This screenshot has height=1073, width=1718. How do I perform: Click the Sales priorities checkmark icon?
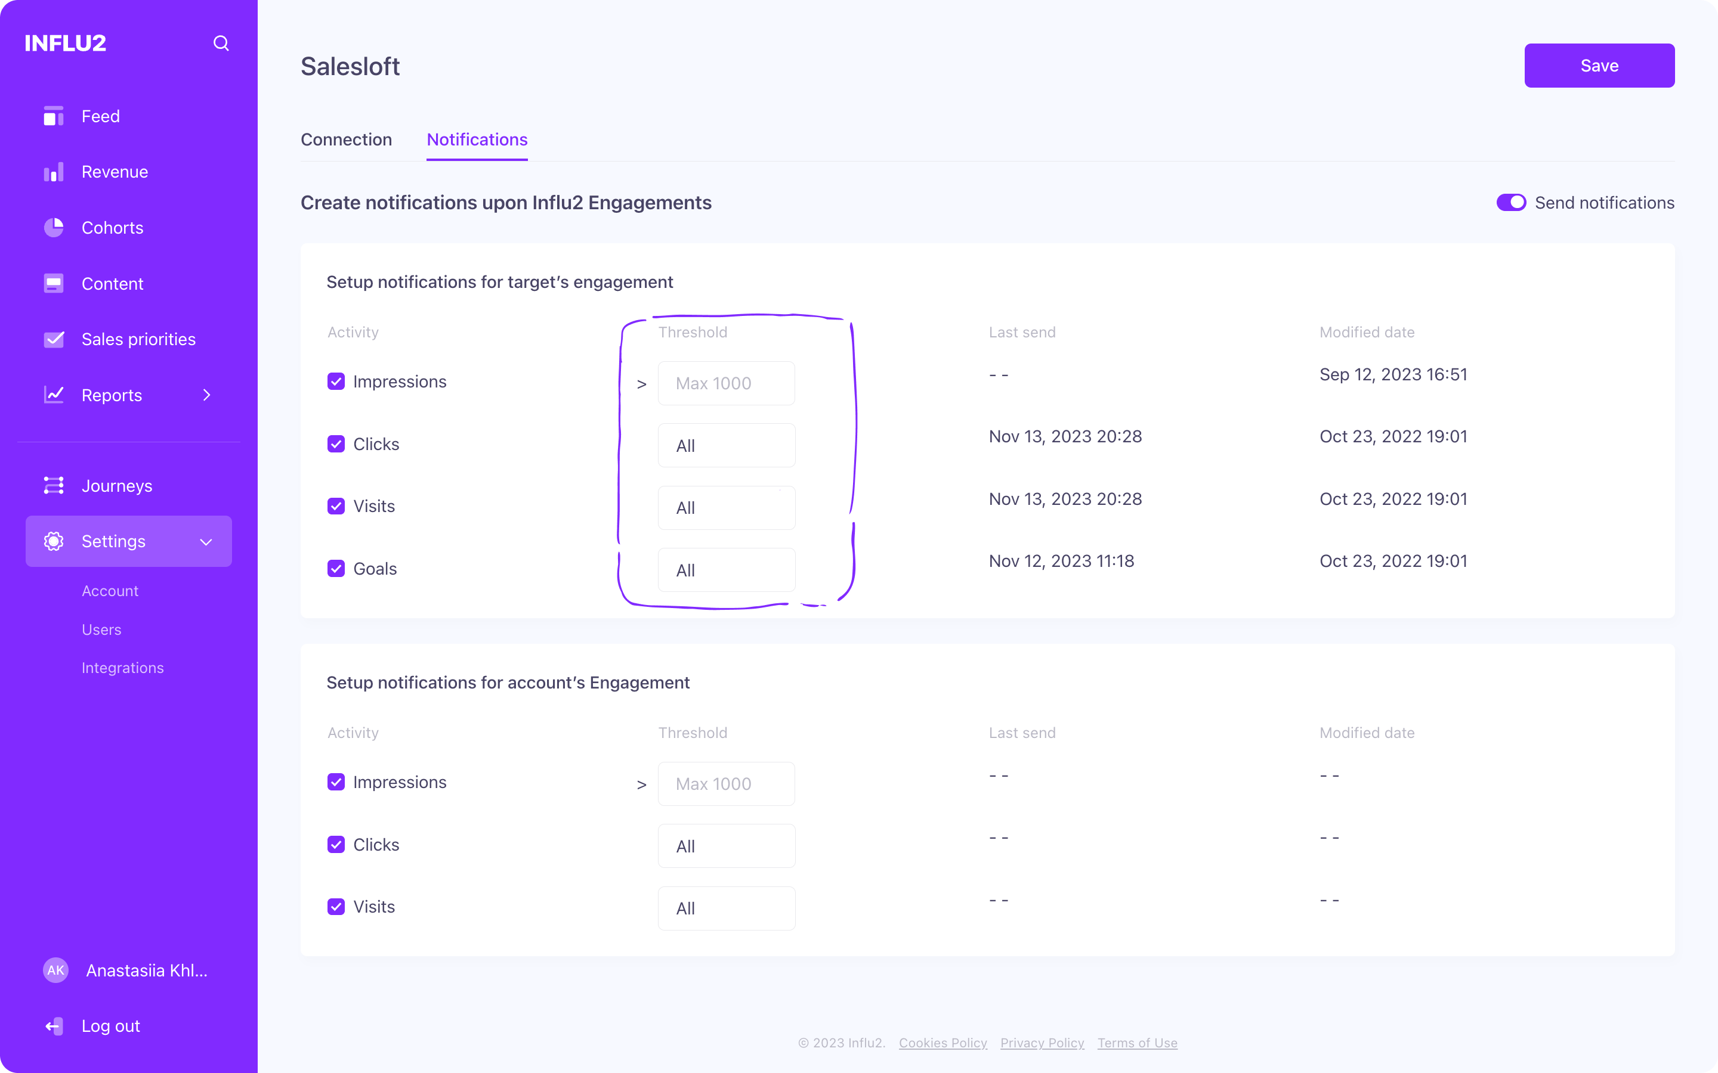click(53, 339)
